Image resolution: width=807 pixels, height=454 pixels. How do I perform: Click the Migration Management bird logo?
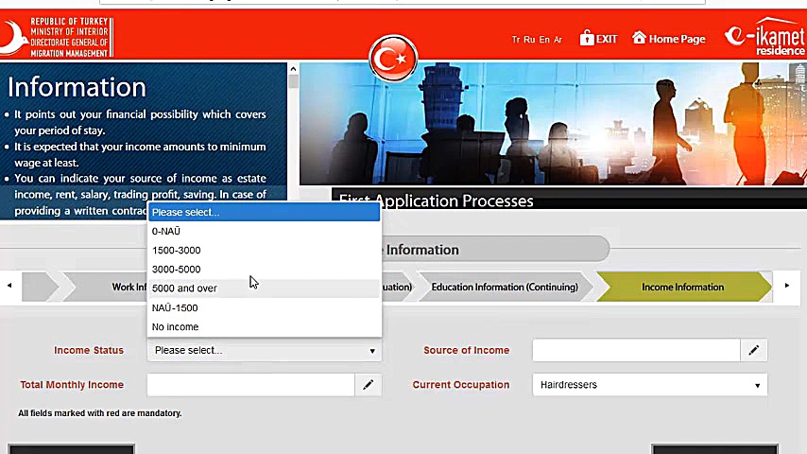[x=13, y=37]
